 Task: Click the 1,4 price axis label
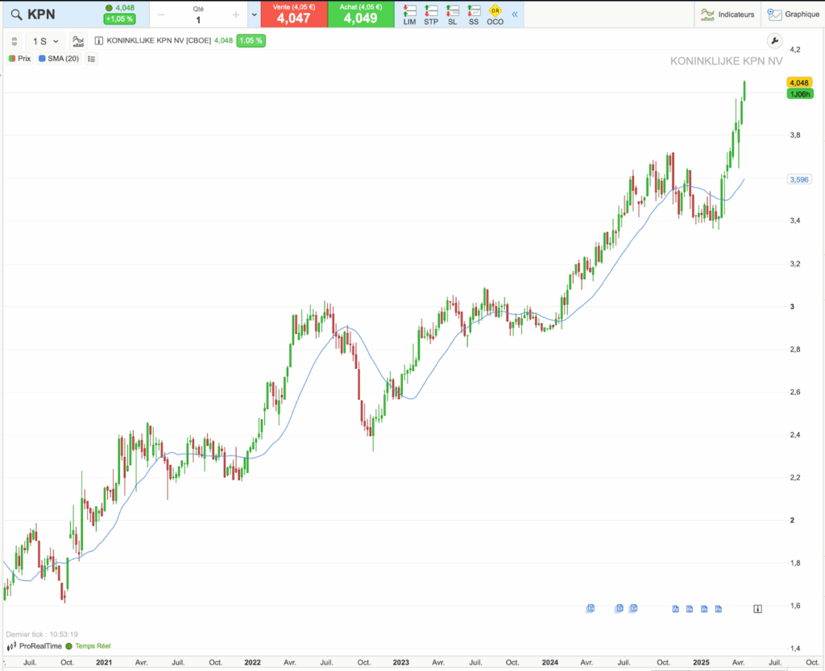[x=794, y=648]
